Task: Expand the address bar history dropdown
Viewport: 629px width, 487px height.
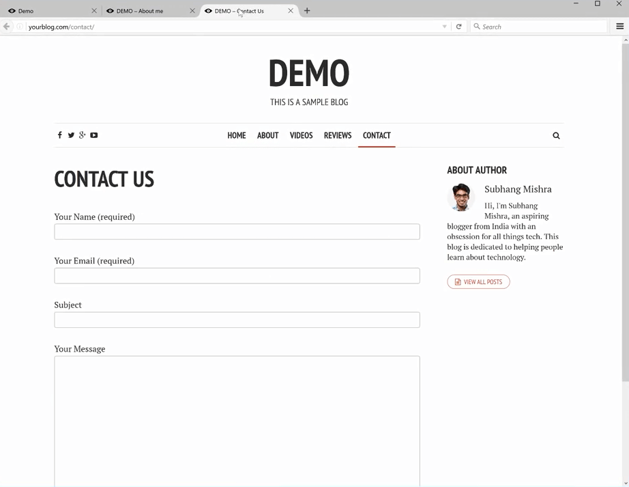Action: [445, 27]
